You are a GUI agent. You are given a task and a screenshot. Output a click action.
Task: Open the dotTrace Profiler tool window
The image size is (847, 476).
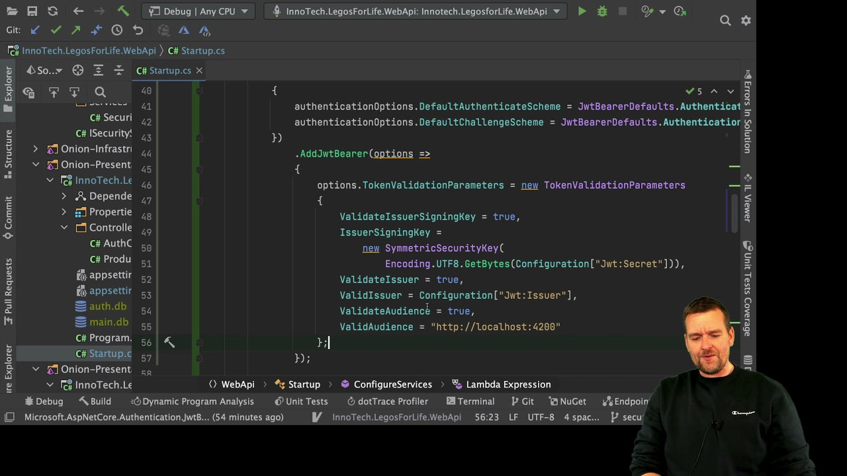click(x=386, y=401)
